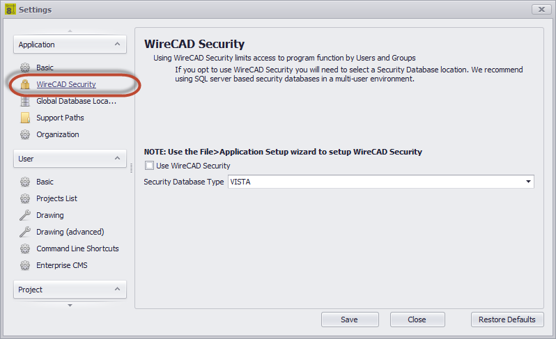The height and width of the screenshot is (339, 556).
Task: Collapse the Project section chevron
Action: click(x=117, y=289)
